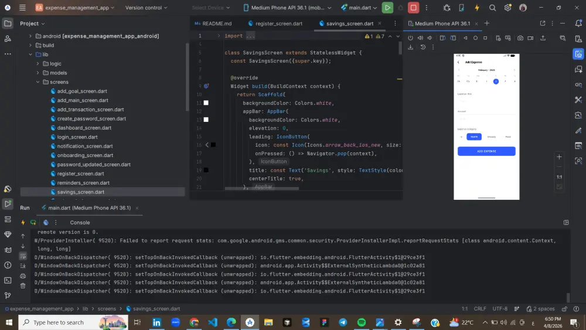Screen dimensions: 586x330
Task: Click black color swatch at line 19
Action: pyautogui.click(x=206, y=170)
